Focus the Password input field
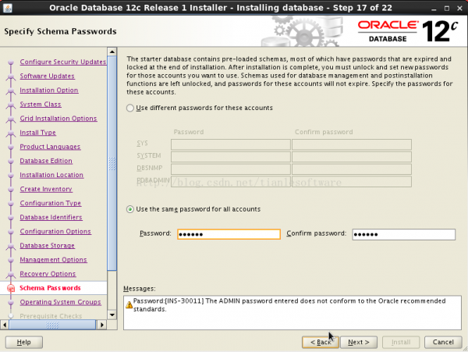The height and width of the screenshot is (352, 468). coord(229,234)
